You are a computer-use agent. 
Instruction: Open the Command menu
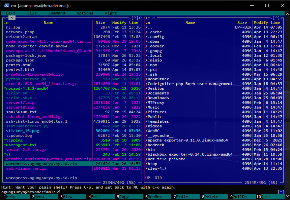pyautogui.click(x=57, y=13)
